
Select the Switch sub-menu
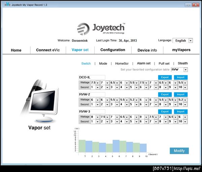click(x=86, y=63)
